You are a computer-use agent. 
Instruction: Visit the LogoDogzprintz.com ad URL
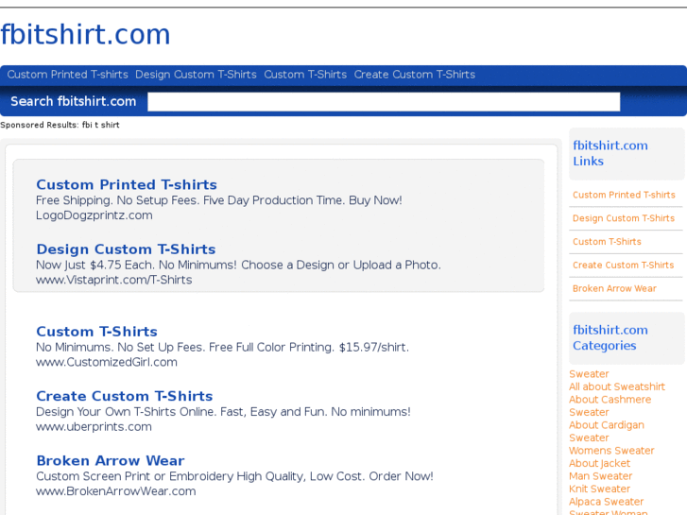[x=94, y=215]
